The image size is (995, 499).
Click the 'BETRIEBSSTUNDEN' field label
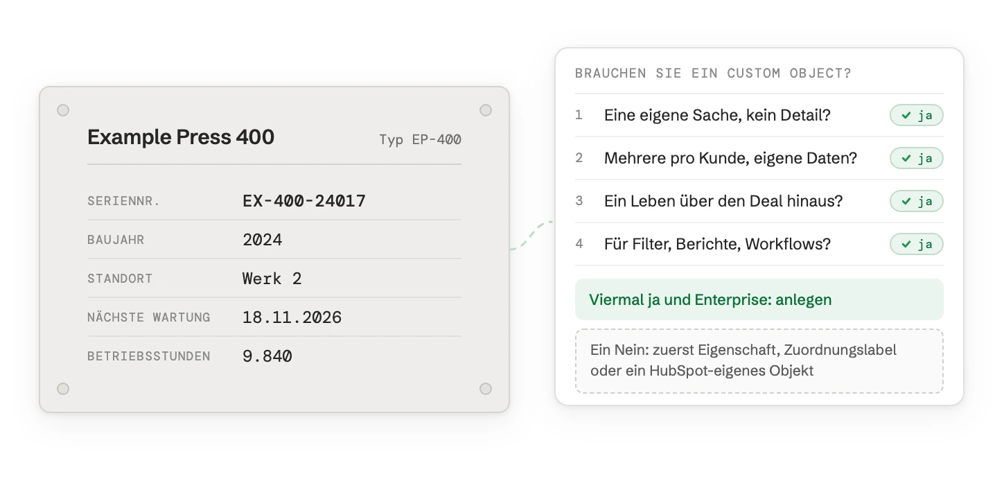[x=149, y=356]
